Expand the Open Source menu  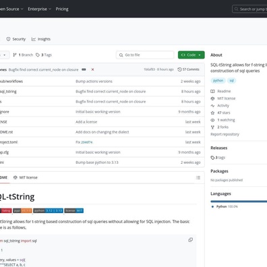pos(11,9)
